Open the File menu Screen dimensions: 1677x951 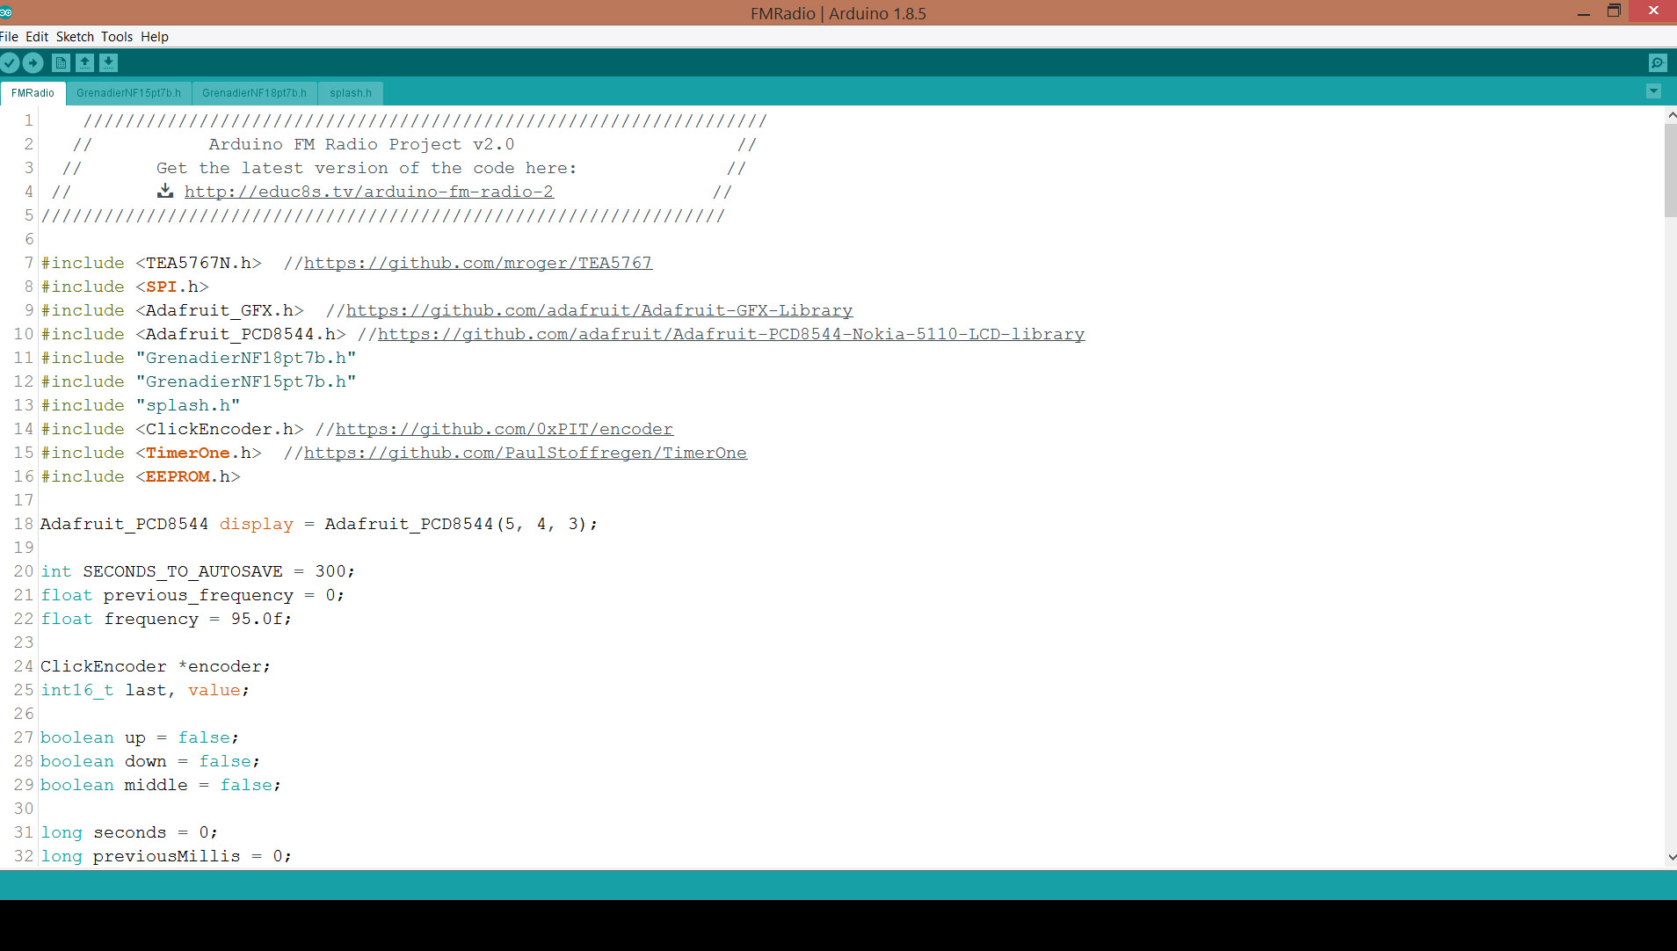coord(9,36)
